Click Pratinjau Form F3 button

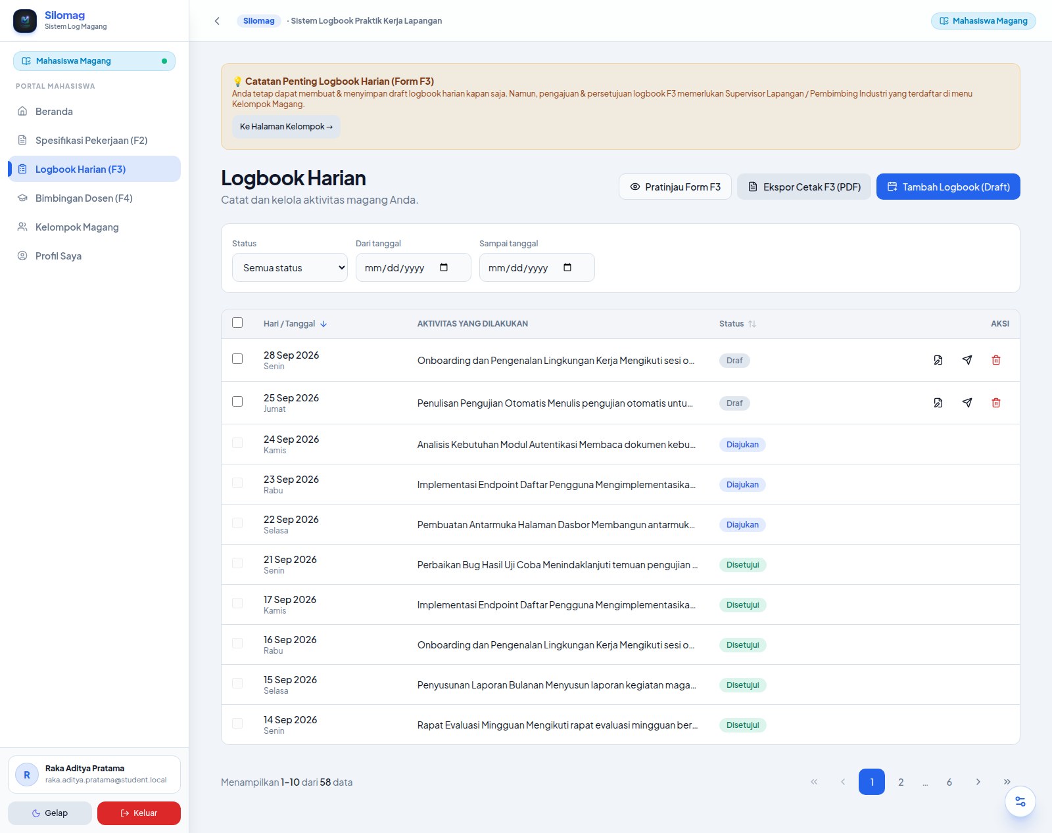tap(675, 187)
